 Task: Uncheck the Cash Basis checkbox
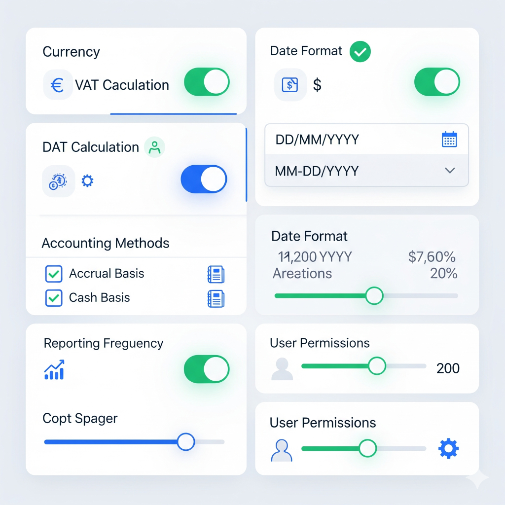point(54,298)
